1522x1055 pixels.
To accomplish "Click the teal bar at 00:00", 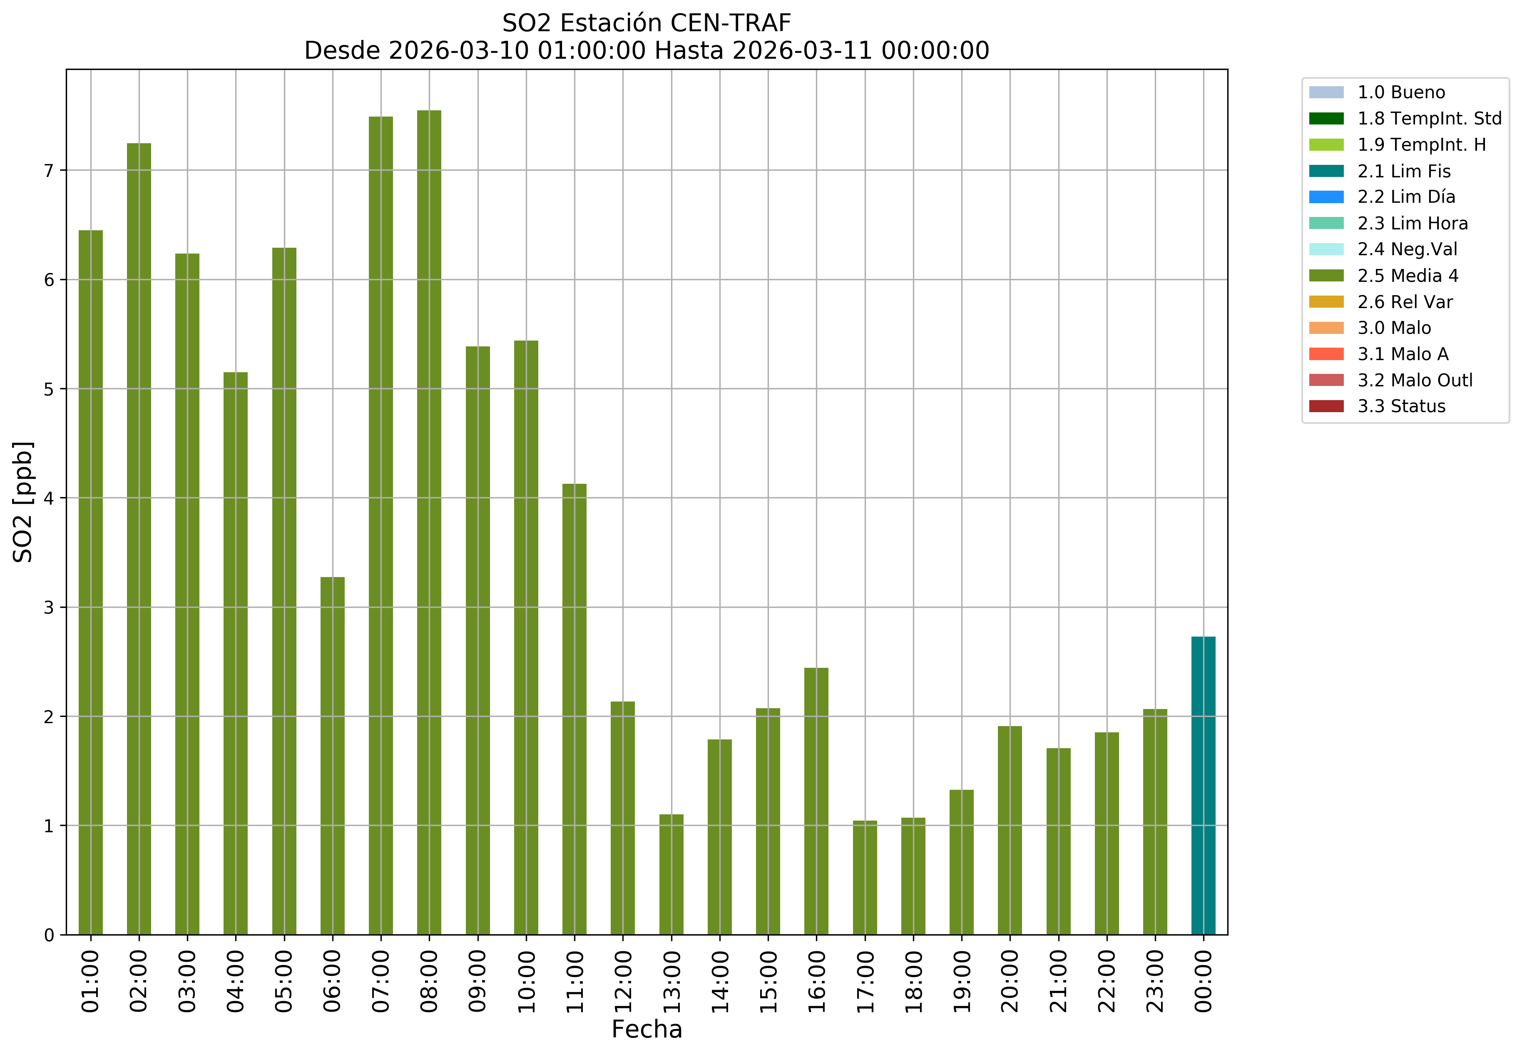I will (1203, 786).
